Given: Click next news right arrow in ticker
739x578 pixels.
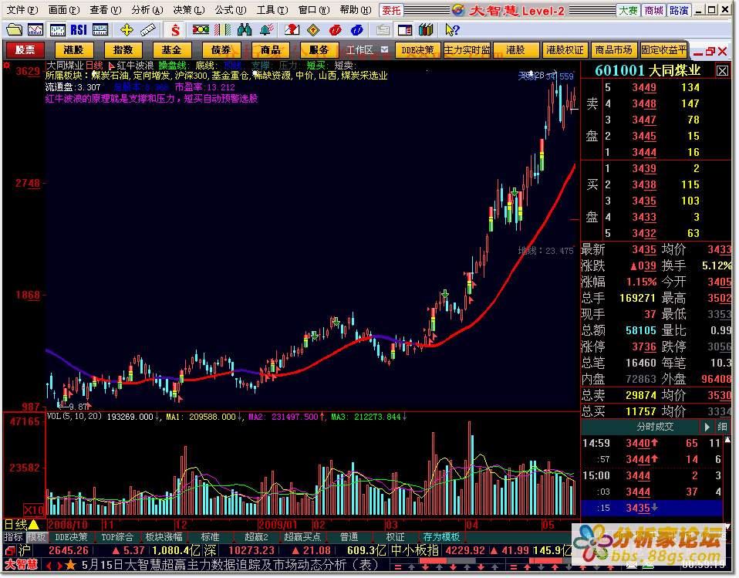Looking at the screenshot, I should click(59, 565).
